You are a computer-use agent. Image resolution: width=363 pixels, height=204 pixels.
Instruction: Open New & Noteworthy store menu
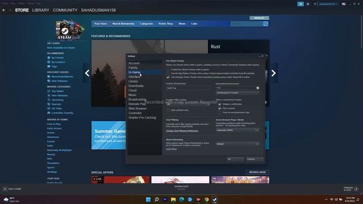(124, 24)
